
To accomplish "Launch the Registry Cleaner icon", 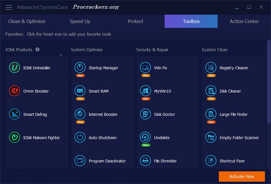I will click(x=211, y=67).
